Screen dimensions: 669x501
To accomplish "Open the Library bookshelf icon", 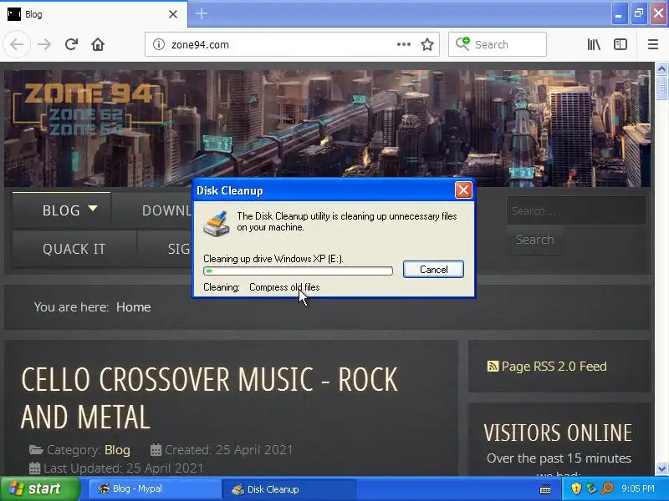I will click(594, 44).
